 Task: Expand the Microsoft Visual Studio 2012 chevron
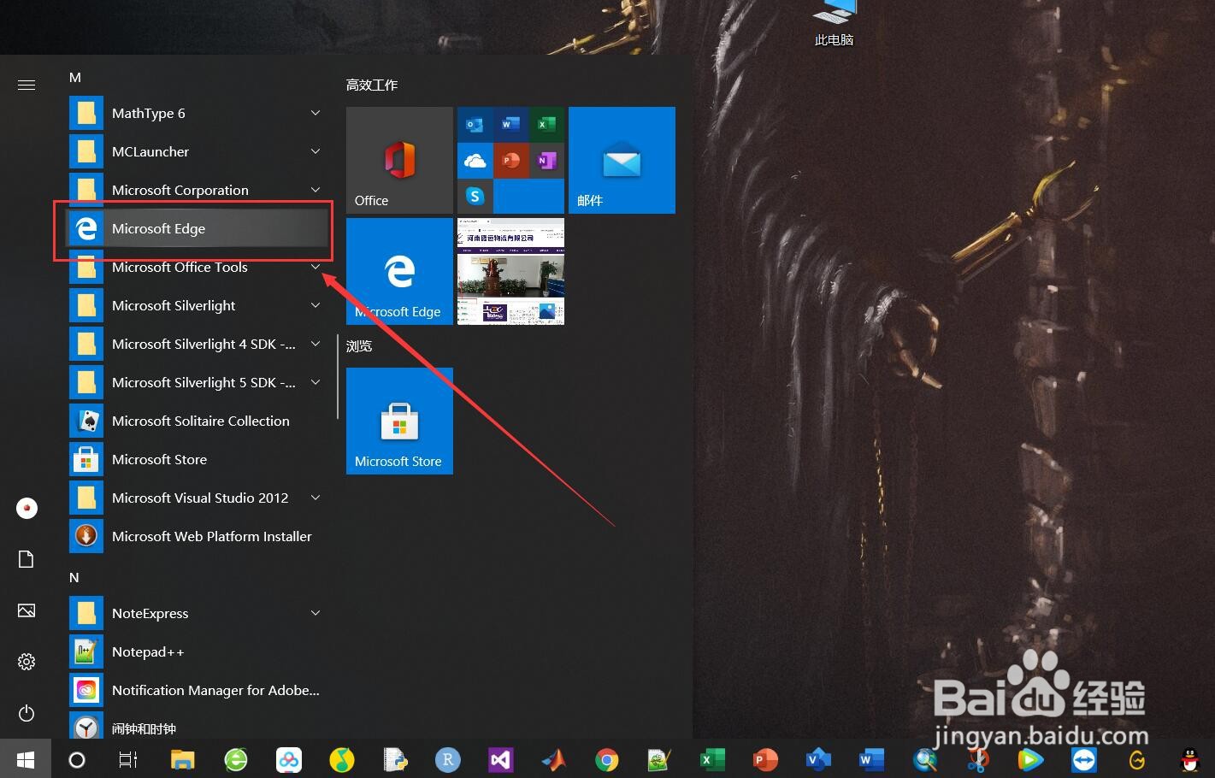316,498
